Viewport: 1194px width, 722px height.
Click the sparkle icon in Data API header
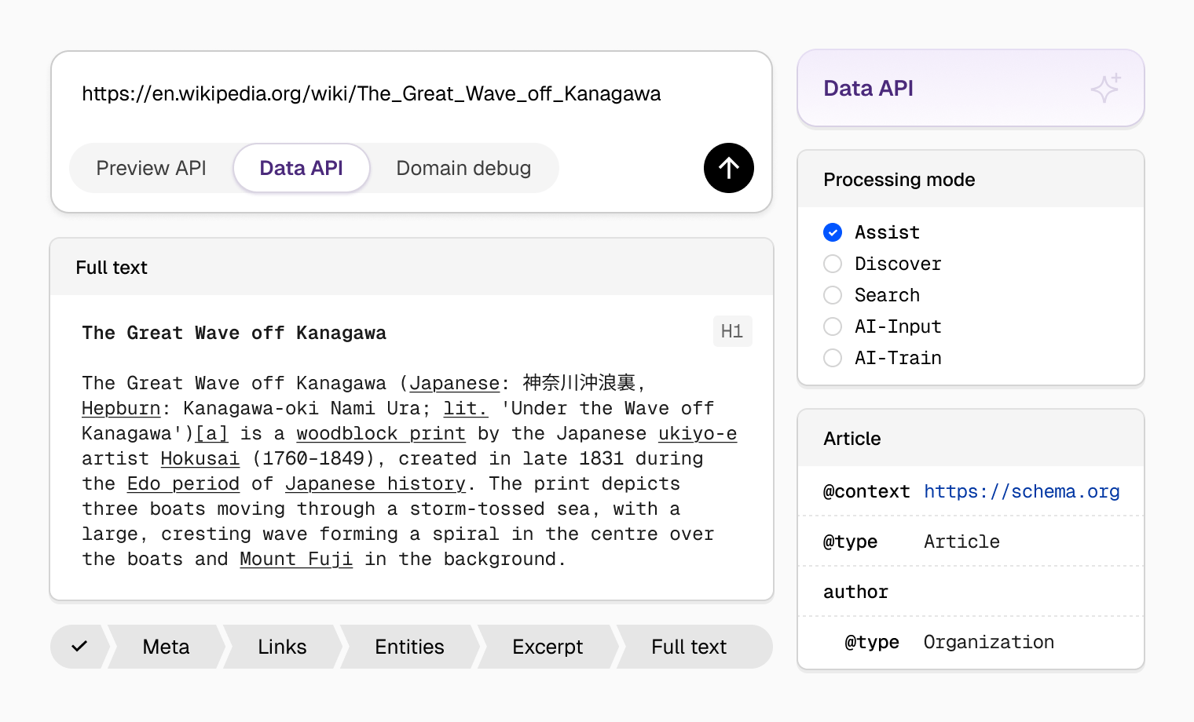tap(1106, 88)
